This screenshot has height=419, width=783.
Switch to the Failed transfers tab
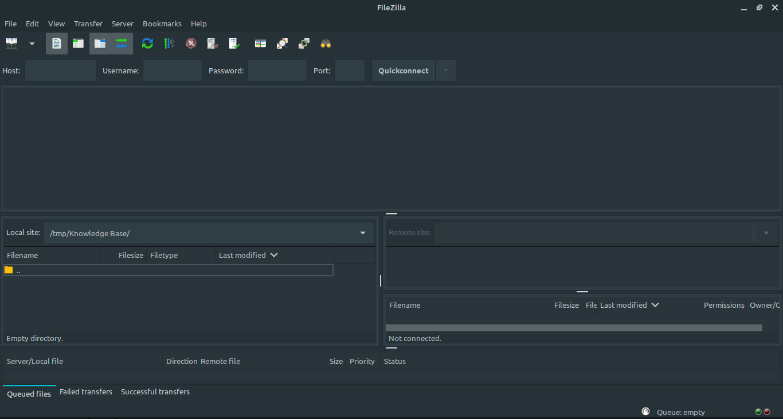click(x=86, y=392)
